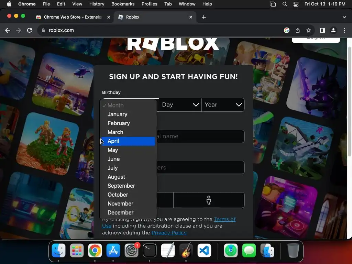Choose April from the month list
Screen dimensions: 352x264
coord(128,141)
